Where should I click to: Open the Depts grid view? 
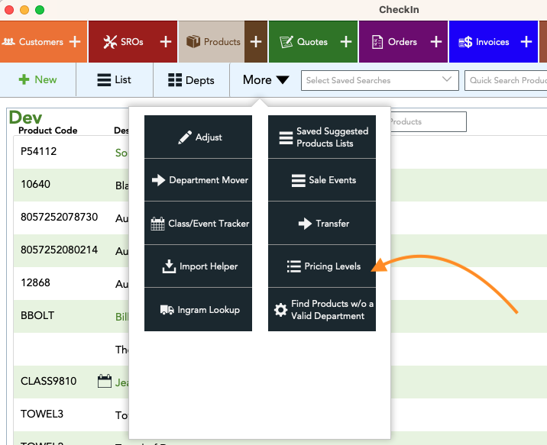click(191, 80)
